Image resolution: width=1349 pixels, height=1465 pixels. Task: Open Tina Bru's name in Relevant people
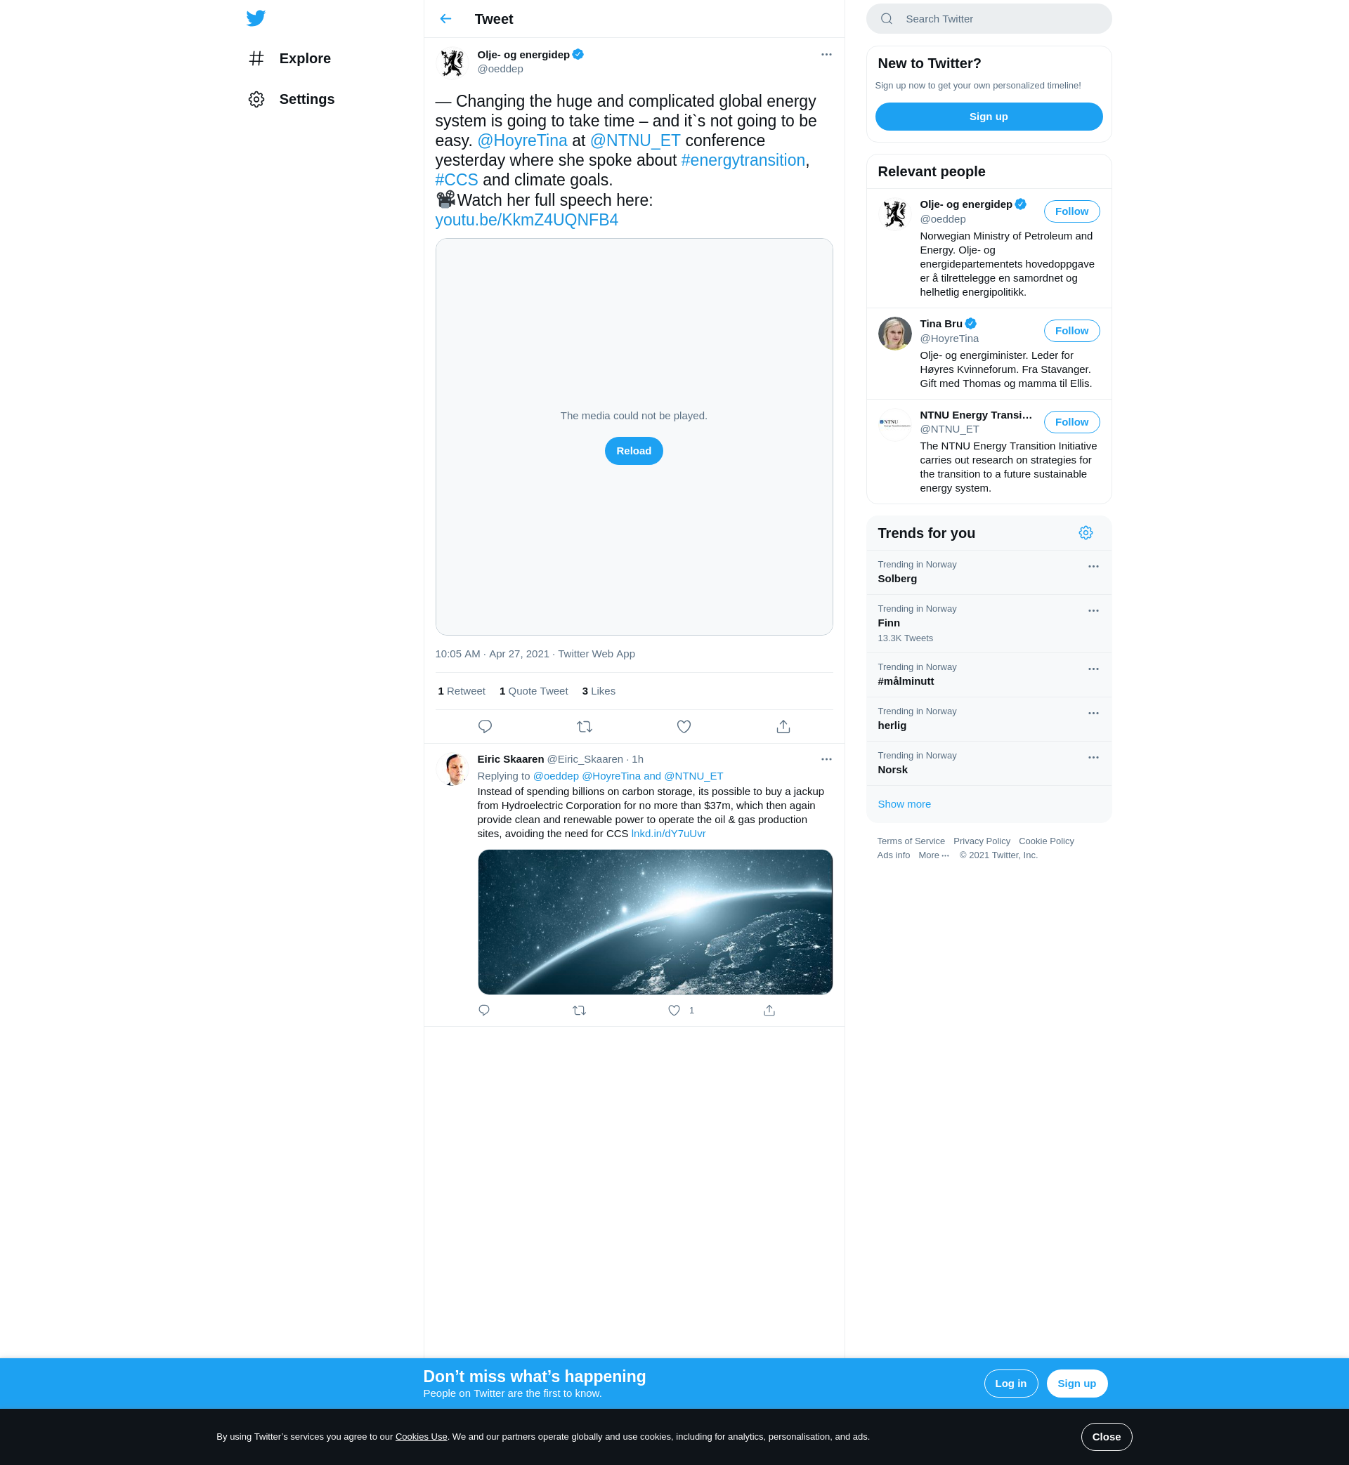[x=940, y=324]
